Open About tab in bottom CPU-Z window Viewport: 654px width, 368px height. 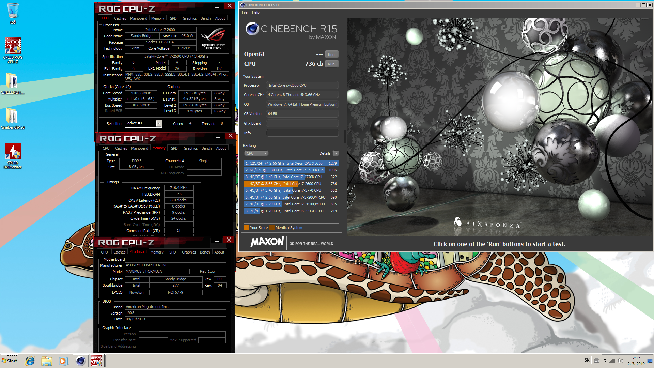click(x=219, y=252)
